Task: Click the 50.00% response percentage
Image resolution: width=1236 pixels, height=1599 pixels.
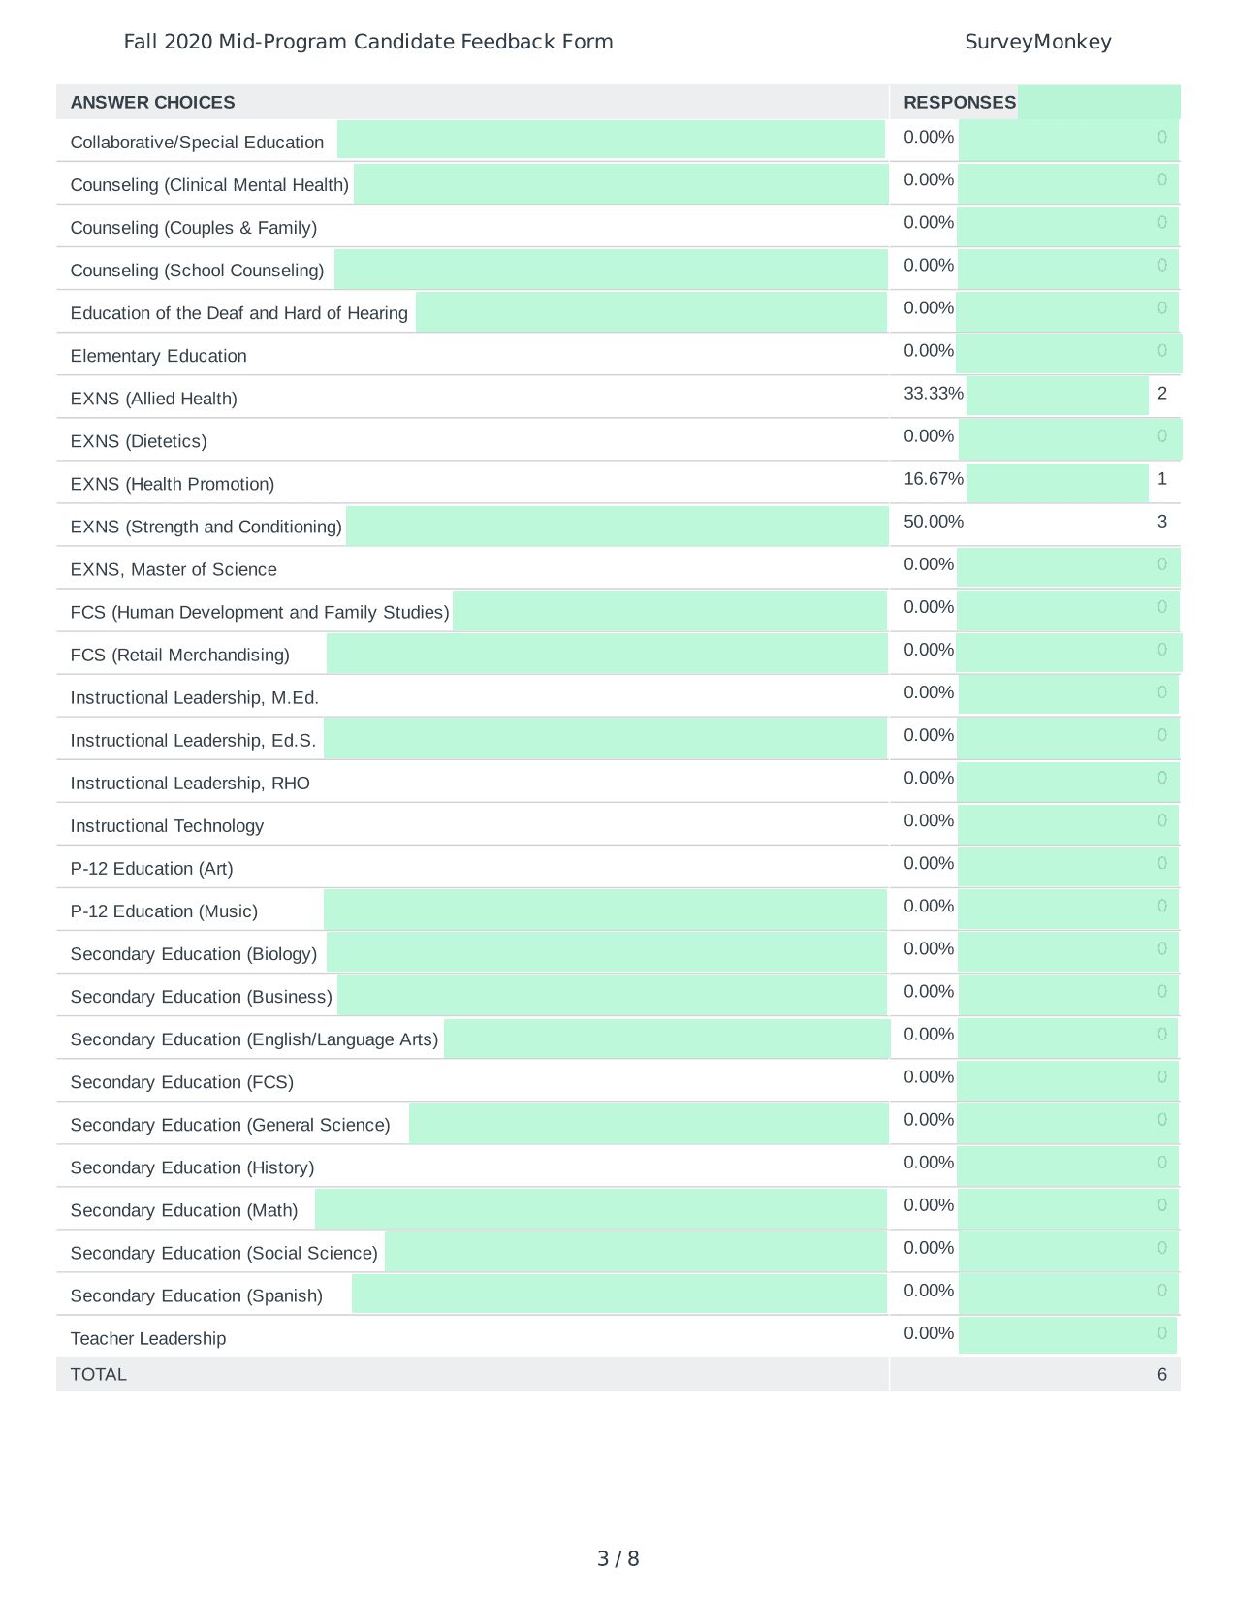Action: pos(934,522)
